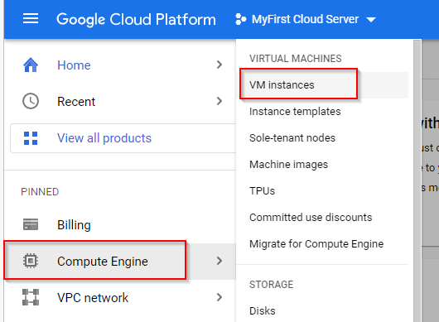The height and width of the screenshot is (322, 439).
Task: Expand the Home submenu chevron
Action: 219,65
